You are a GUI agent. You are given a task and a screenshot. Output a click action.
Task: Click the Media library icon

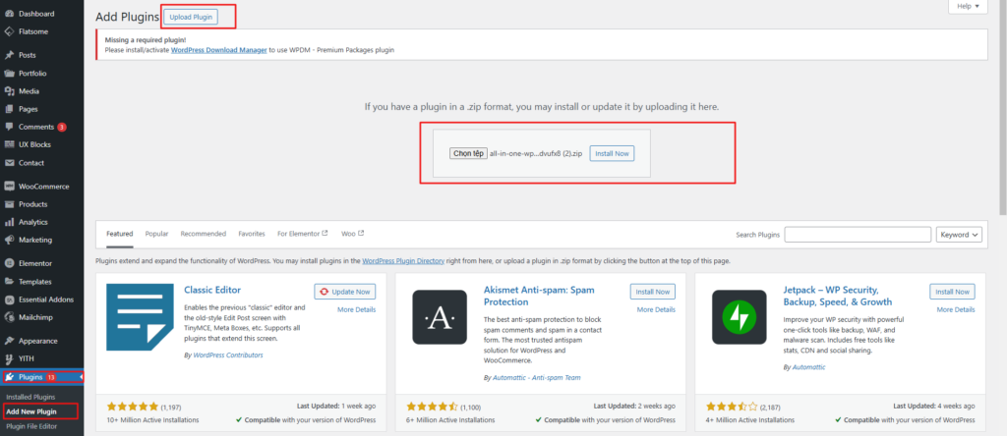[9, 91]
